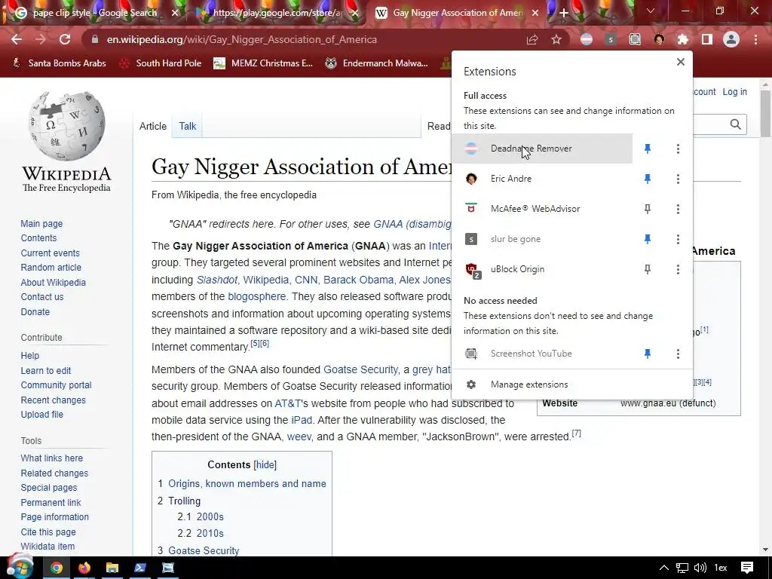Screen dimensions: 772x579
Task: Select Deadname Remover in extensions list
Action: (x=542, y=149)
